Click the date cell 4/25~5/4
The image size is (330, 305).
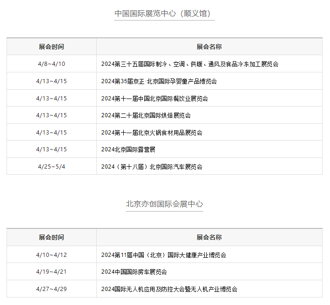point(51,167)
